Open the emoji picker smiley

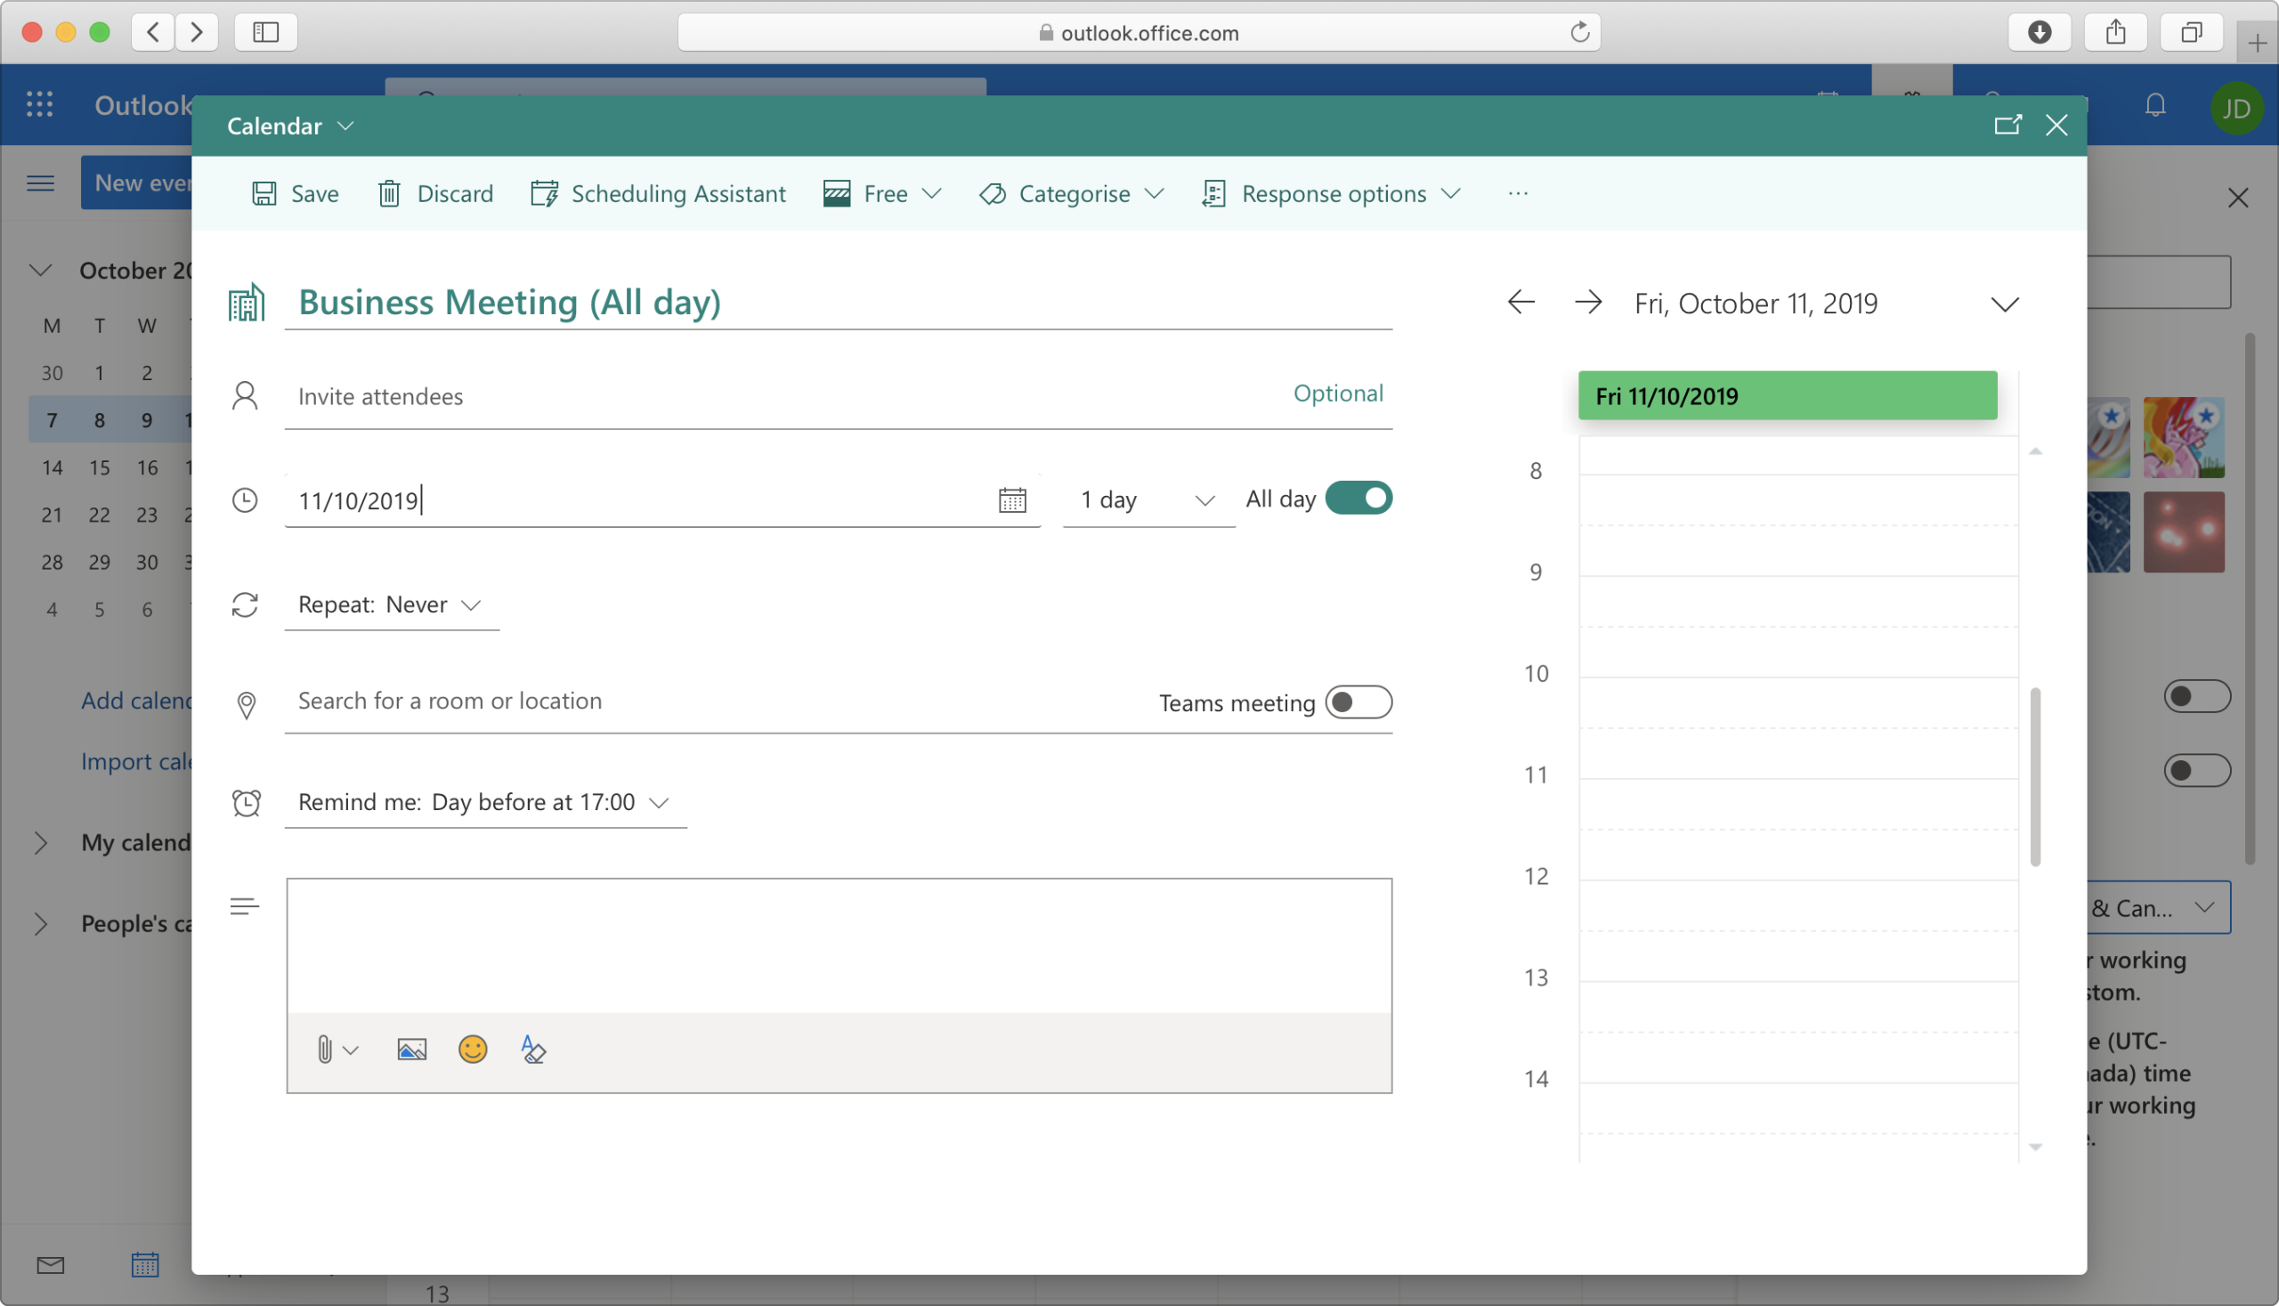473,1050
